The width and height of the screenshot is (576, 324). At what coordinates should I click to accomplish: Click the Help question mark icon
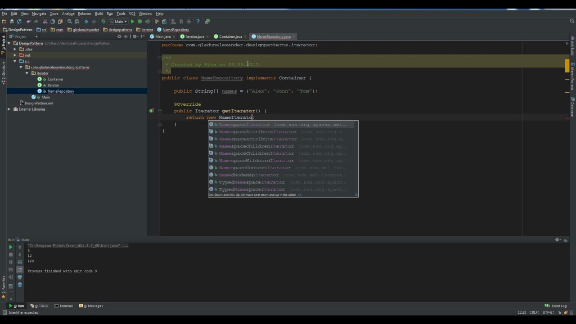point(198,21)
